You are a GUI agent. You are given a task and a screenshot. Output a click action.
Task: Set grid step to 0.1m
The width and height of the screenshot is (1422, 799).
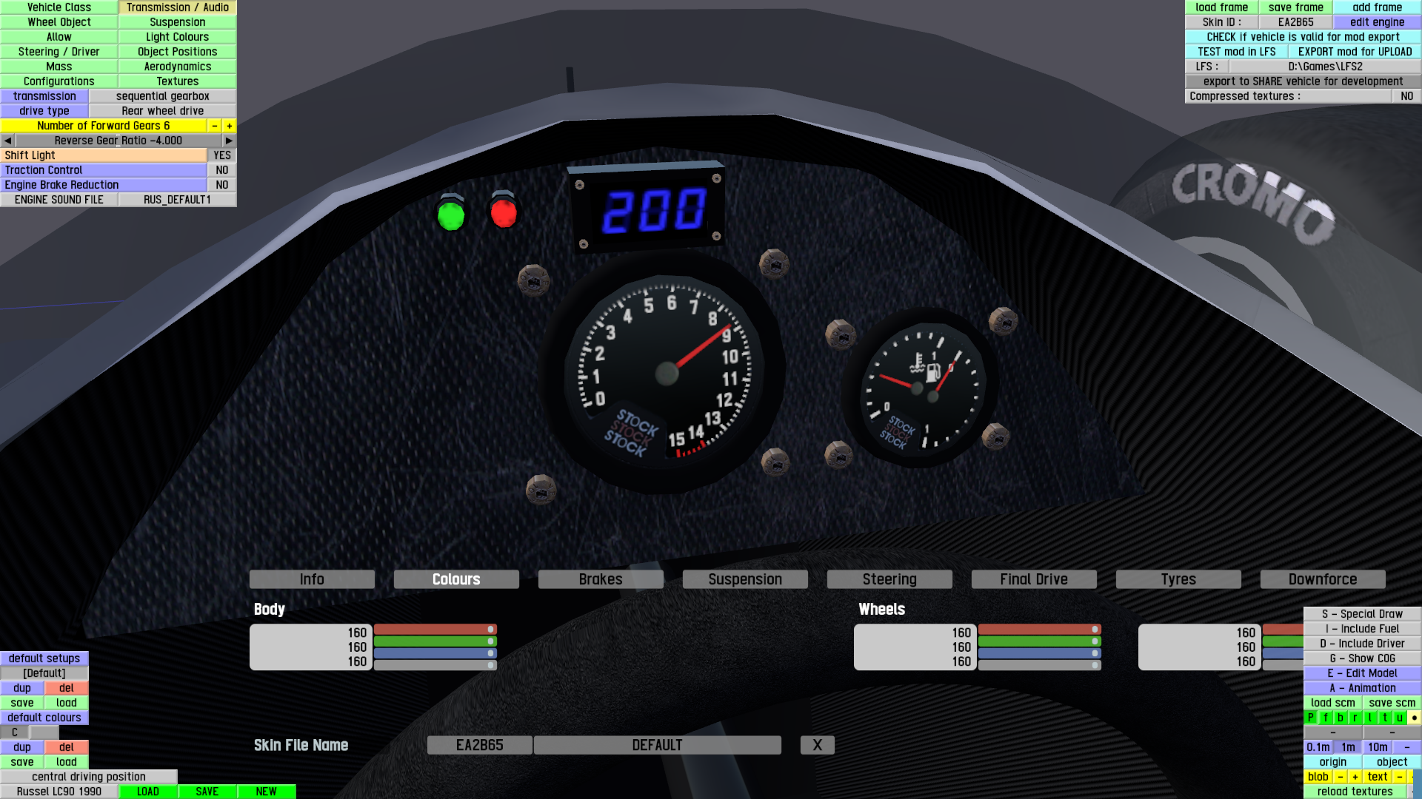1318,747
